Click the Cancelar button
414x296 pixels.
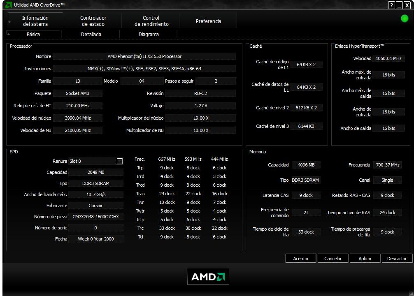click(333, 259)
